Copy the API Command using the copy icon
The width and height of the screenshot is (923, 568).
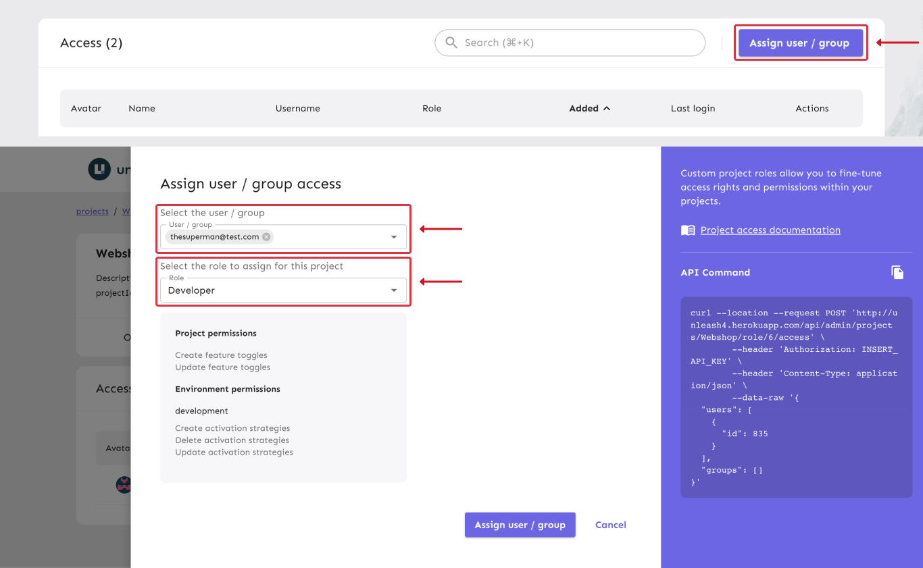(x=897, y=272)
